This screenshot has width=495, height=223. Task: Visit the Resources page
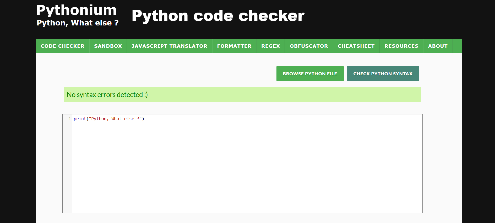click(401, 46)
